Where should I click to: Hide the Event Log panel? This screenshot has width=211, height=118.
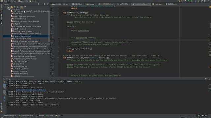(x=209, y=79)
